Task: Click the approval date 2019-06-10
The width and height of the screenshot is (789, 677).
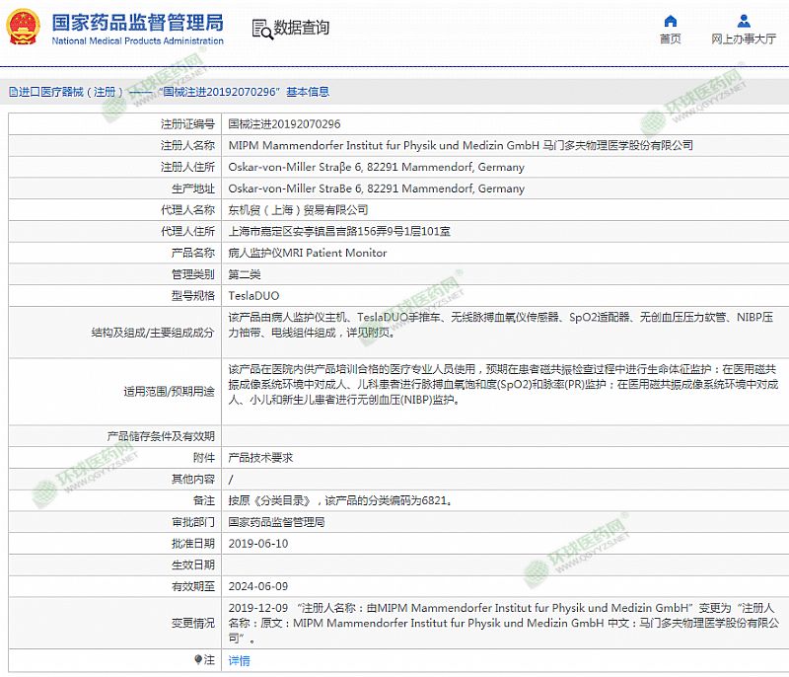Action: (x=257, y=544)
